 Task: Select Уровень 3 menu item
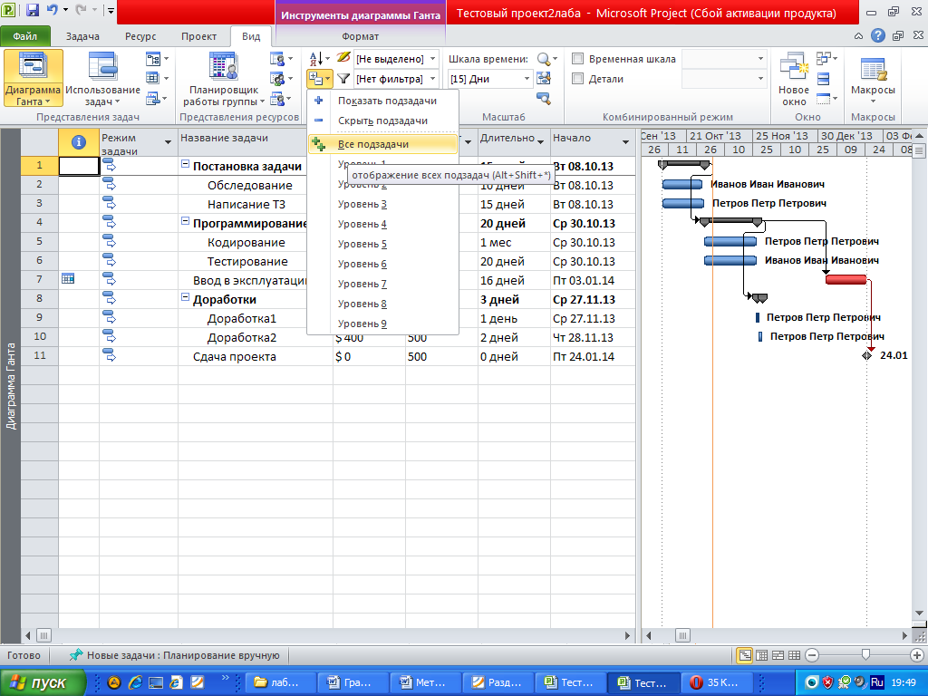click(x=382, y=204)
